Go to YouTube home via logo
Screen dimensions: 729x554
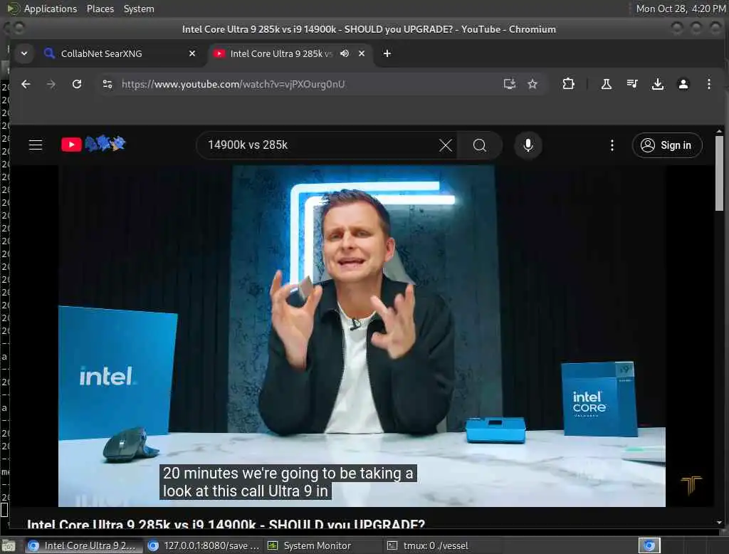coord(93,145)
